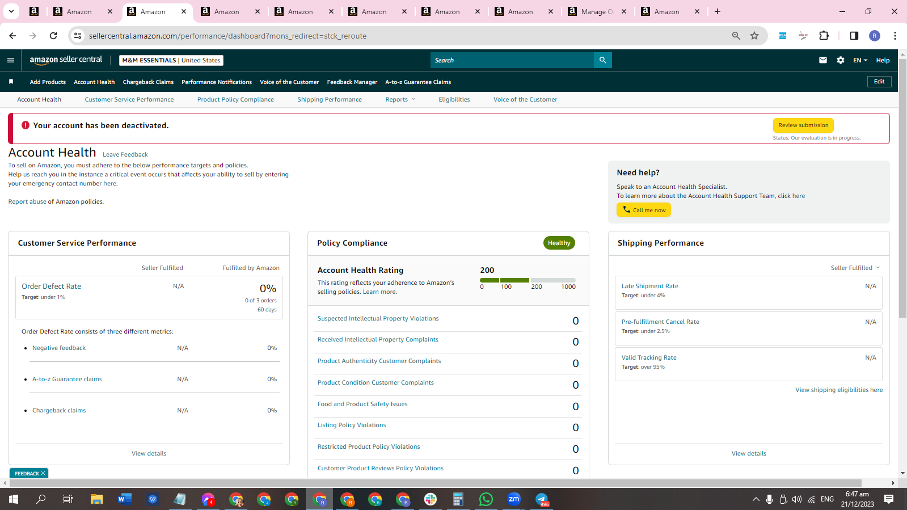The image size is (907, 510).
Task: Open the Help link
Action: click(883, 60)
